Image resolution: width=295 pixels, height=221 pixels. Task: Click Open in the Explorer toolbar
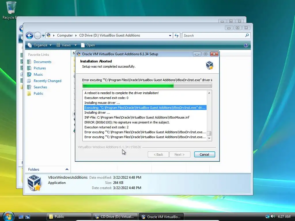pos(88,45)
